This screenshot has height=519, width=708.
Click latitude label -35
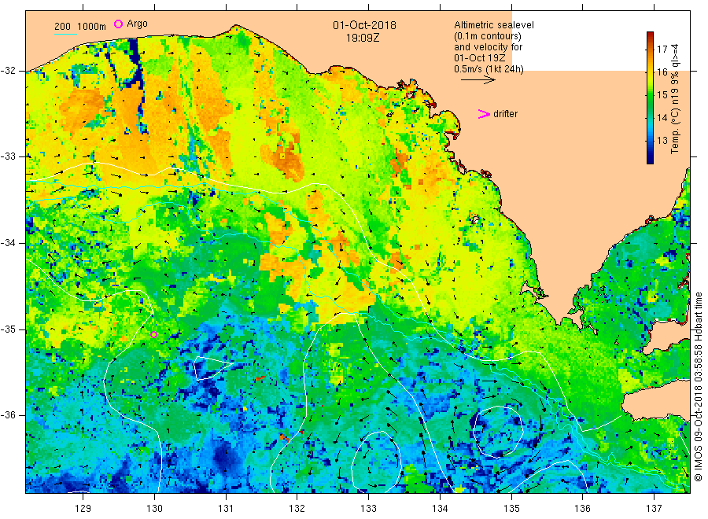pyautogui.click(x=8, y=329)
